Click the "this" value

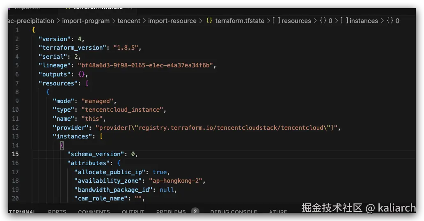(x=92, y=118)
